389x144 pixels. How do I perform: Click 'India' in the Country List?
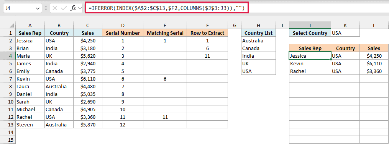click(259, 56)
